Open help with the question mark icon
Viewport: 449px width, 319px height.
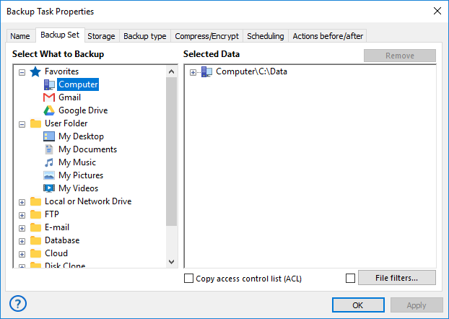[x=17, y=305]
